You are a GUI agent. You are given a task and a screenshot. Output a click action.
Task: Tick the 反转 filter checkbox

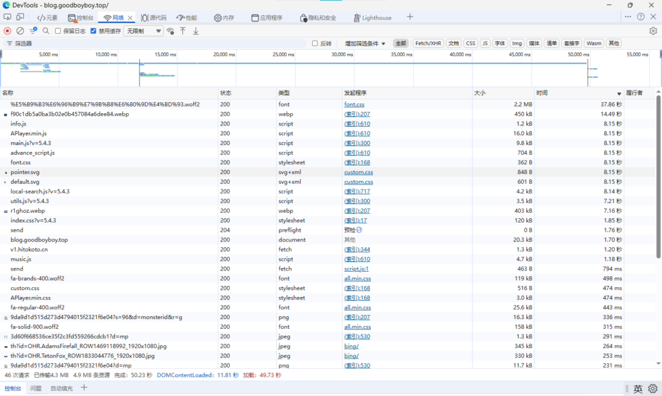[315, 43]
